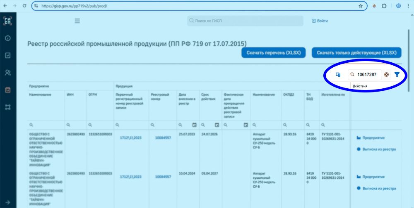Click the Скачать перечень (XLSX) button
The height and width of the screenshot is (208, 414).
[x=273, y=53]
